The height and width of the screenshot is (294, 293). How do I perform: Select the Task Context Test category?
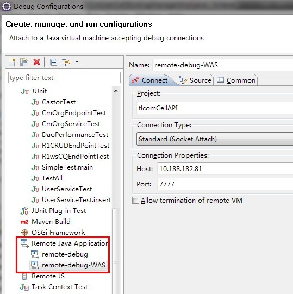(59, 287)
